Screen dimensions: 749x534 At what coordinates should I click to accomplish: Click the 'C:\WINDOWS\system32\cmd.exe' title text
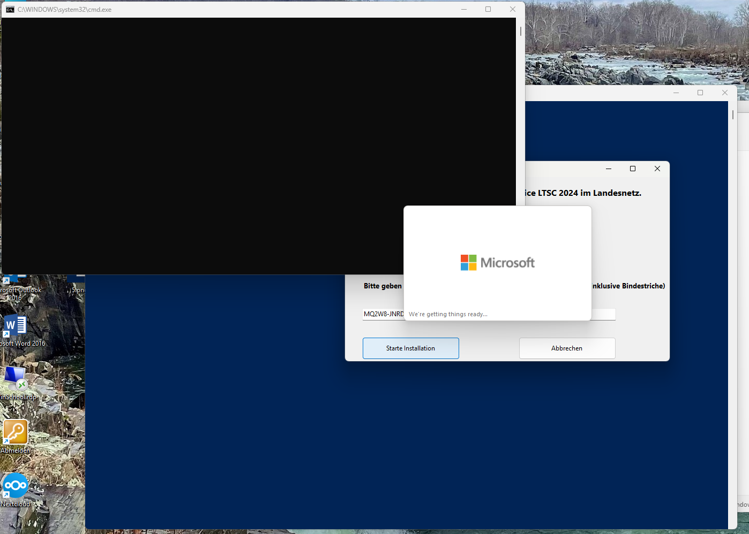pos(64,10)
